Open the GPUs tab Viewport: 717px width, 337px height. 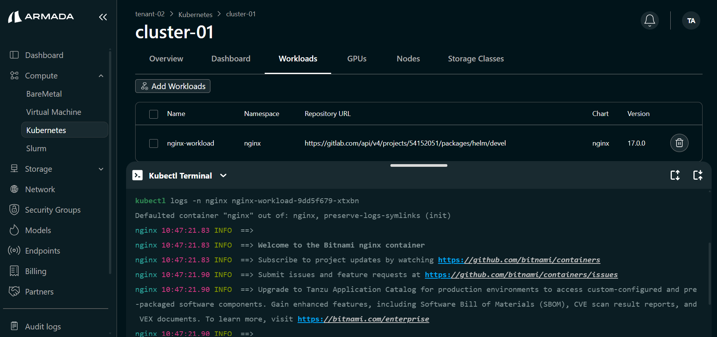(357, 59)
